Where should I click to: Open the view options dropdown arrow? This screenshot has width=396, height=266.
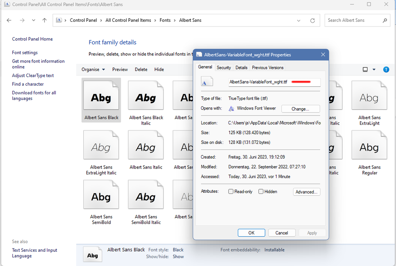(x=374, y=69)
